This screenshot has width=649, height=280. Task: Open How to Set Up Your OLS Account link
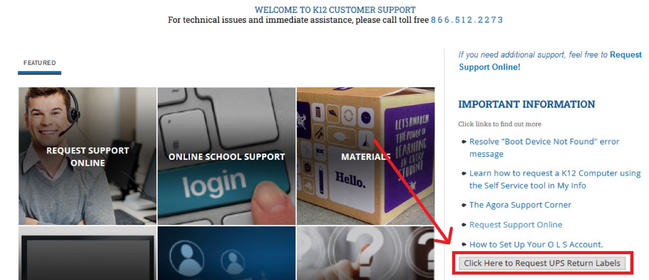tap(536, 244)
